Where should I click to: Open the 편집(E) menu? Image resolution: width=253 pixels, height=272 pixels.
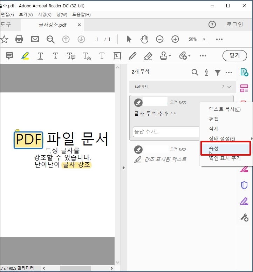[7, 15]
